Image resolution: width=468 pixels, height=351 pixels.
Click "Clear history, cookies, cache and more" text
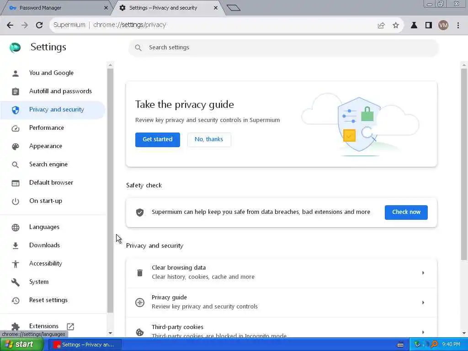[x=203, y=277]
